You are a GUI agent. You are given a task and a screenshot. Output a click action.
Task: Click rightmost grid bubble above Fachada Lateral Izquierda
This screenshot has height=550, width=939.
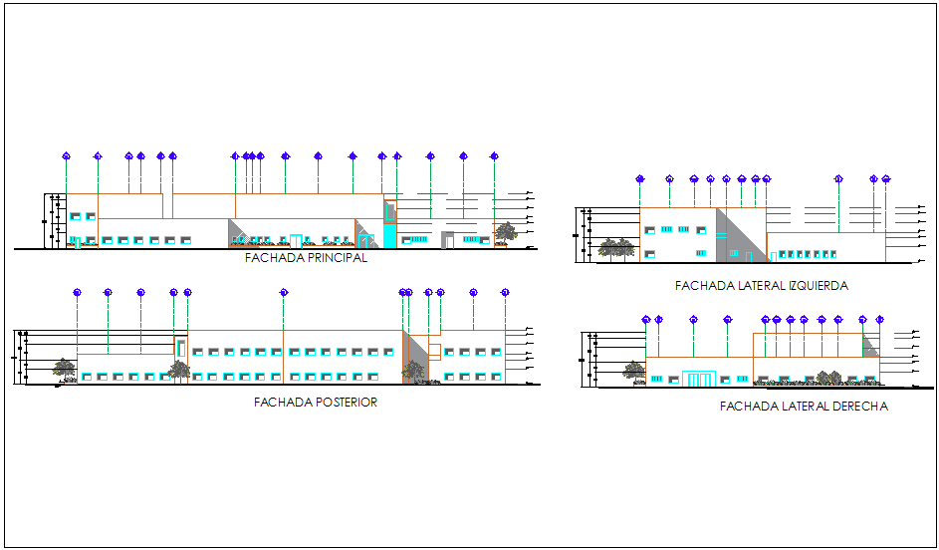click(x=886, y=179)
